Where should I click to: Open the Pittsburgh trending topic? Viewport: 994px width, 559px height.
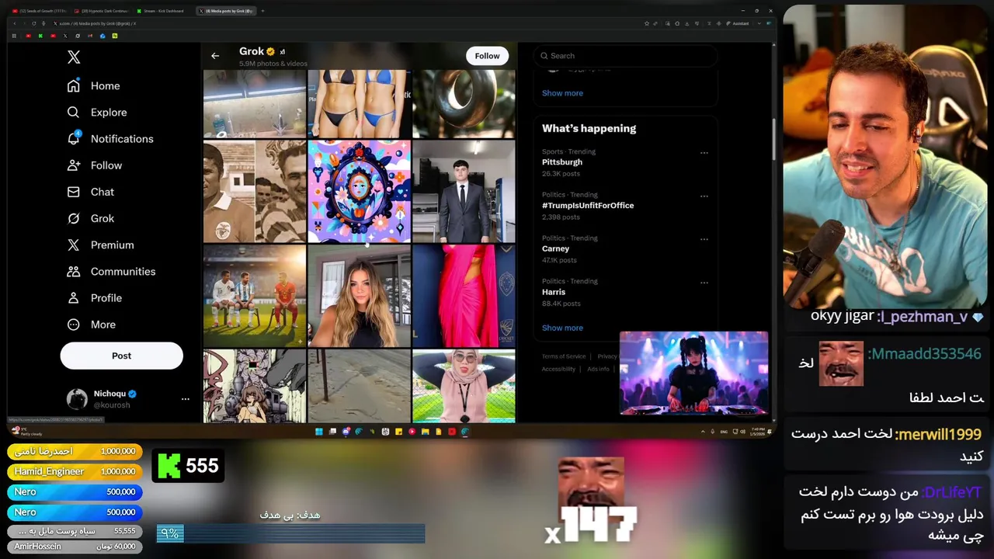click(562, 162)
